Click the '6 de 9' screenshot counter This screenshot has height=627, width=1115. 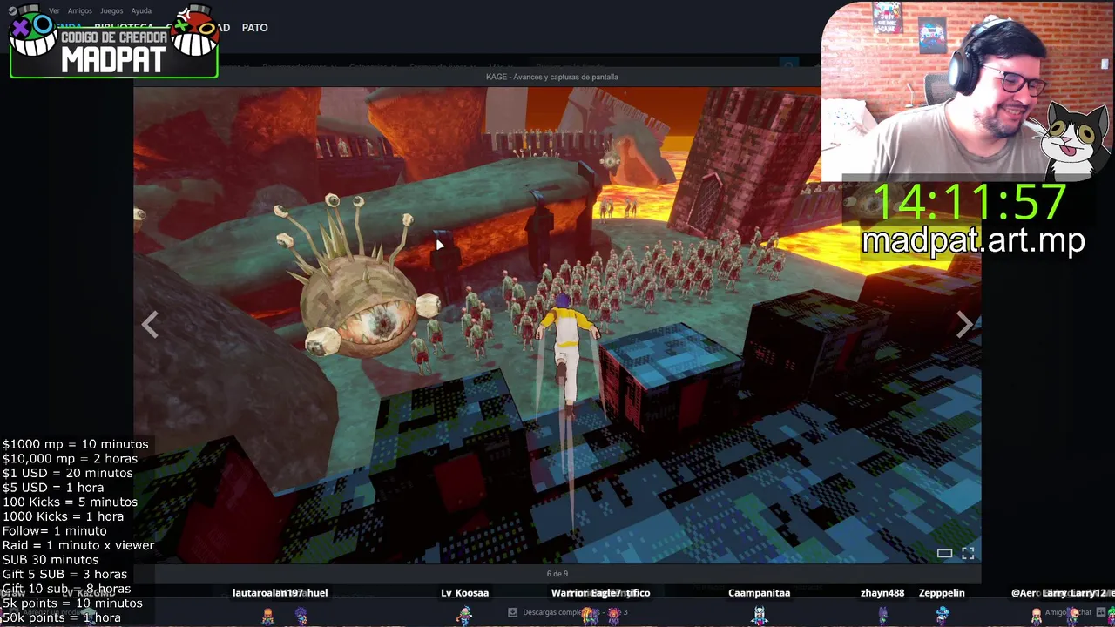click(557, 574)
